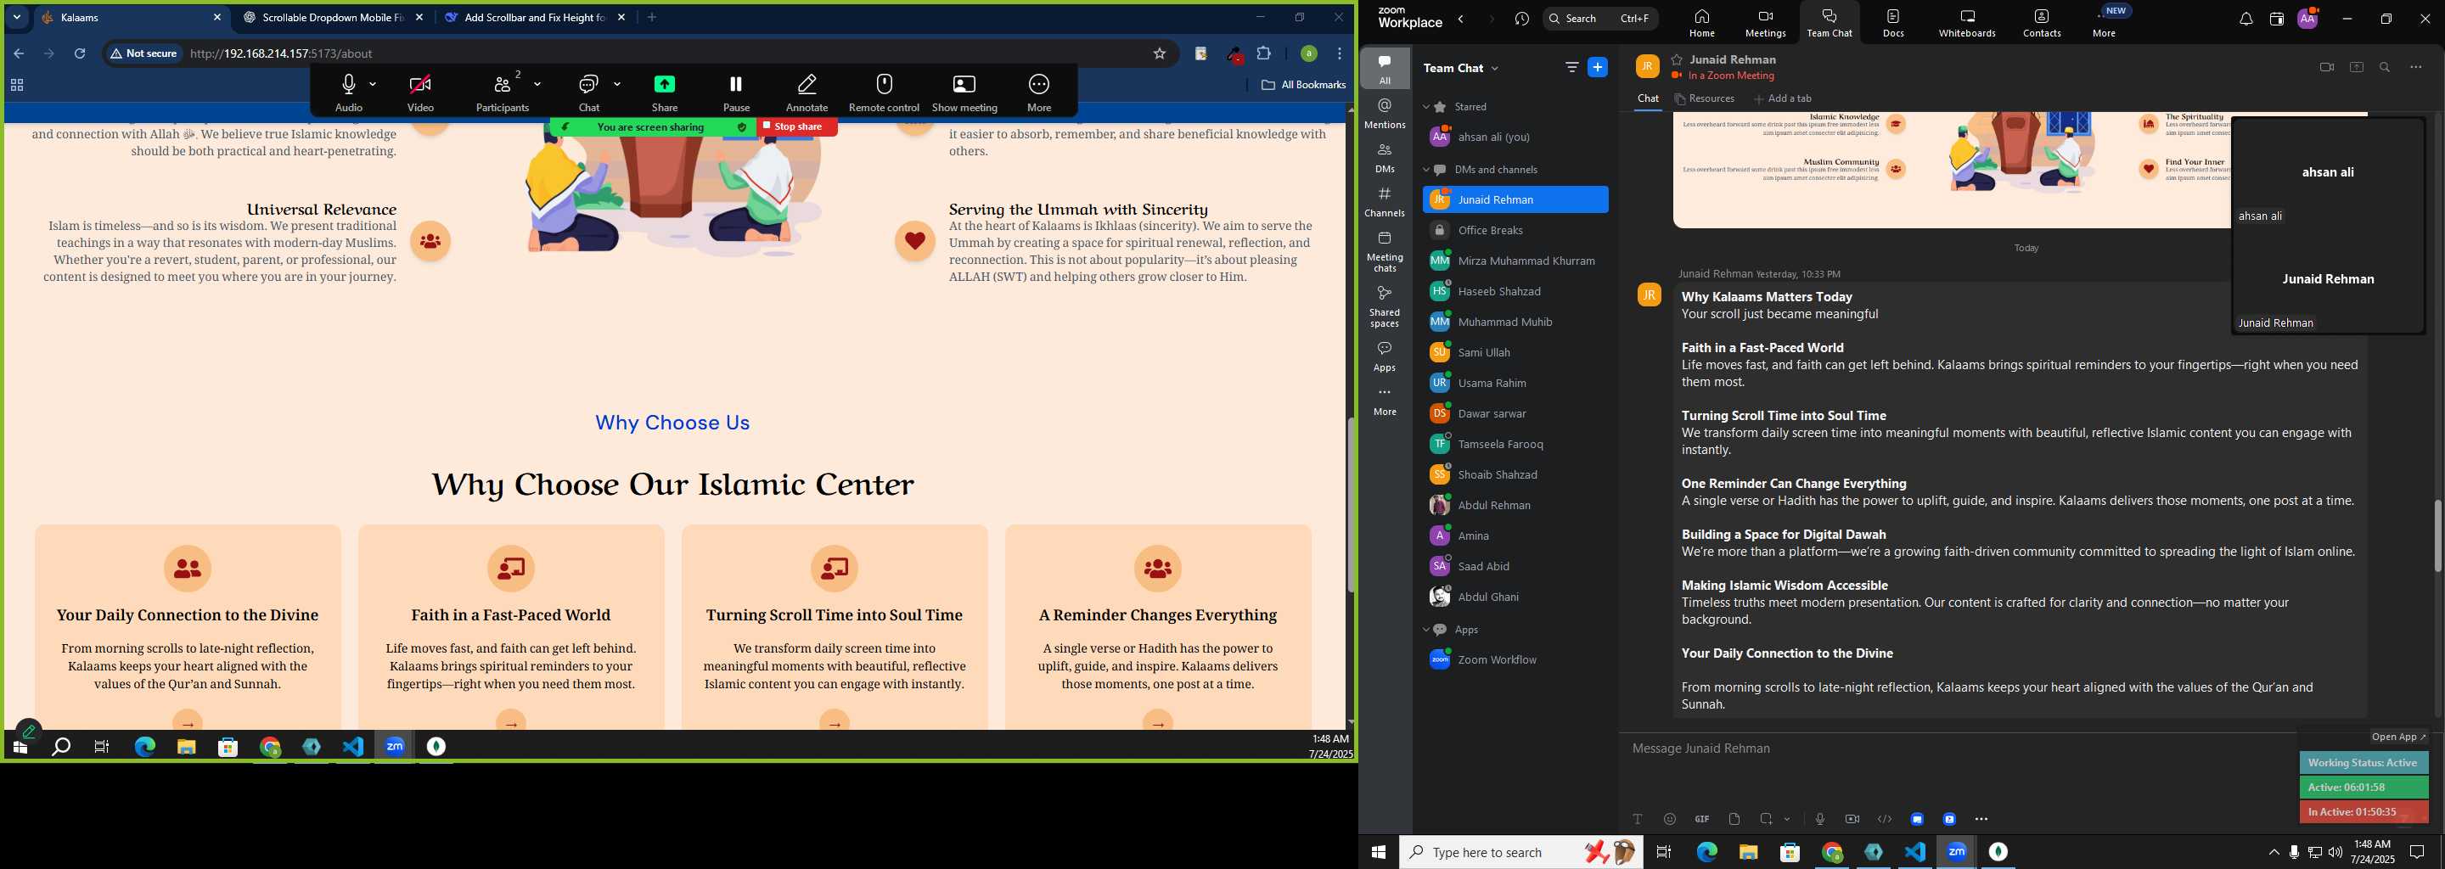Open DMs section in Zoom sidebar

point(1385,158)
